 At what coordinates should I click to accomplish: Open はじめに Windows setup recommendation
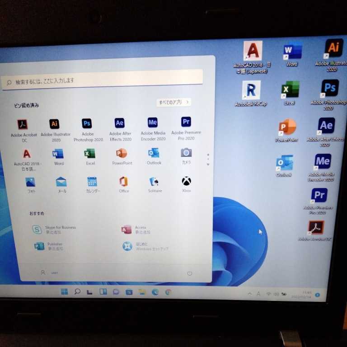145,246
